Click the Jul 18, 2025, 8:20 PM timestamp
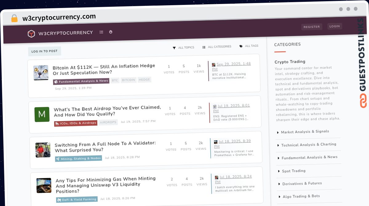This screenshot has width=369, height=206. (118, 199)
